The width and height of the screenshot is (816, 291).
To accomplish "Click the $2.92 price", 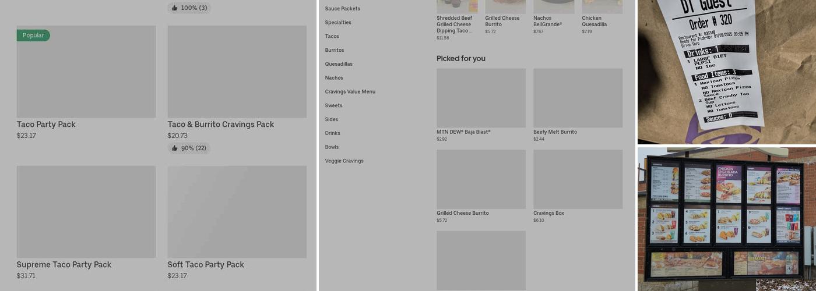I will pyautogui.click(x=442, y=140).
